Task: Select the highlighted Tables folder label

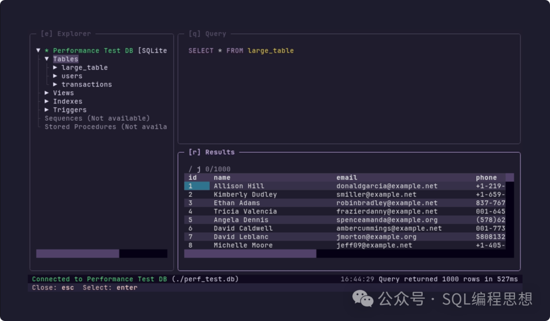Action: coord(66,59)
